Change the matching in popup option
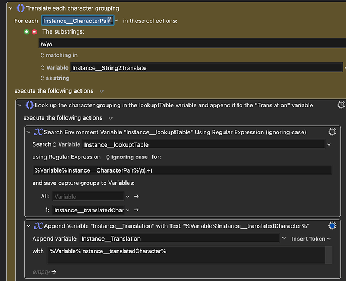This screenshot has height=281, width=346. coord(59,55)
